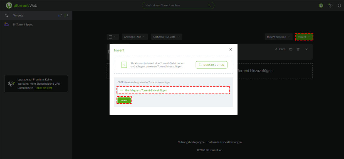344x159 pixels.
Task: Click the DURCHSUCHEN browse button
Action: 212,65
